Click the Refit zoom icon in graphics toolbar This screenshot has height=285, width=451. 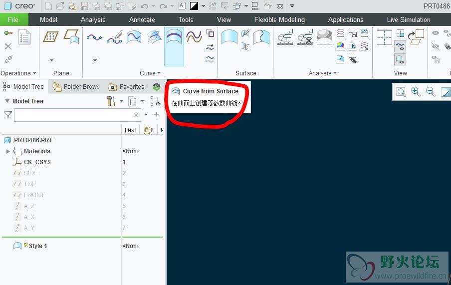(x=401, y=92)
